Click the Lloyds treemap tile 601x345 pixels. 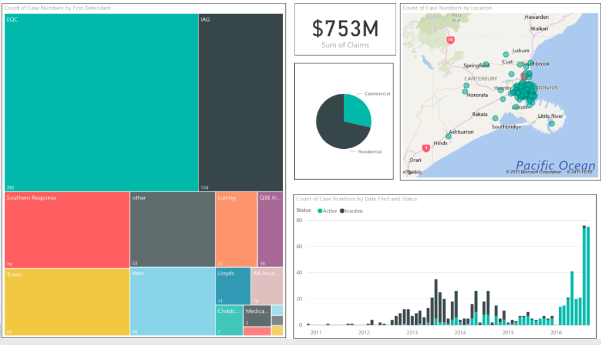pos(232,286)
